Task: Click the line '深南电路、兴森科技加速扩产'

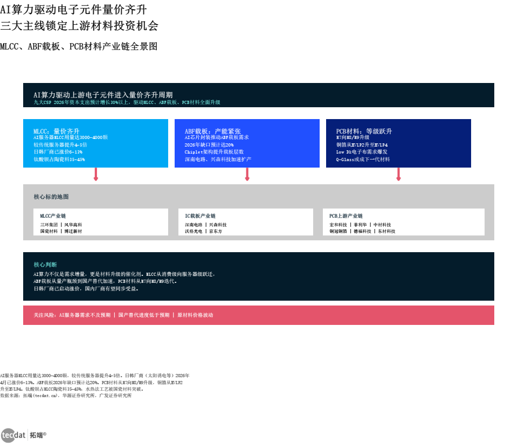Action: tap(218, 159)
